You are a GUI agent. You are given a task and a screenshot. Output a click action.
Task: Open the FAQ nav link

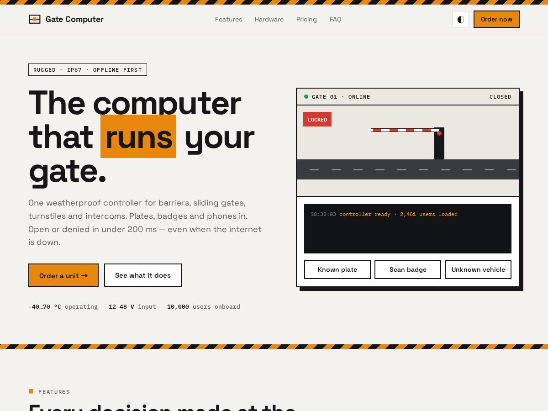[x=336, y=19]
